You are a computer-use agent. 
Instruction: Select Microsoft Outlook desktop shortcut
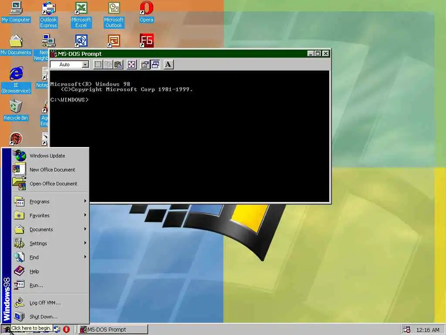[114, 15]
